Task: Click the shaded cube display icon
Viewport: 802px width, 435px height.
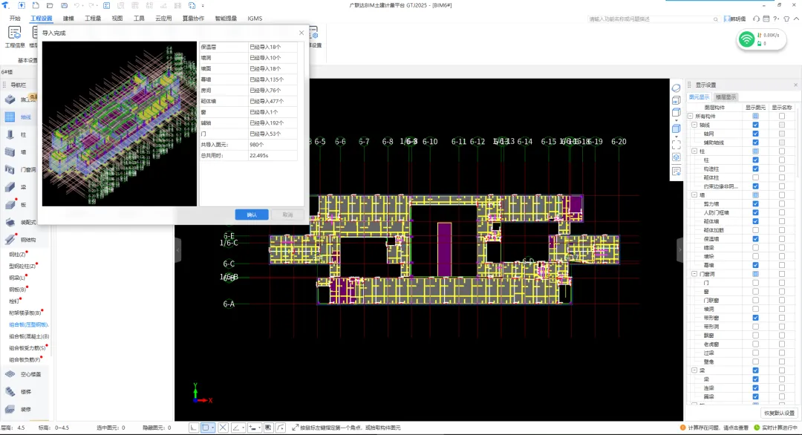Action: pos(677,128)
